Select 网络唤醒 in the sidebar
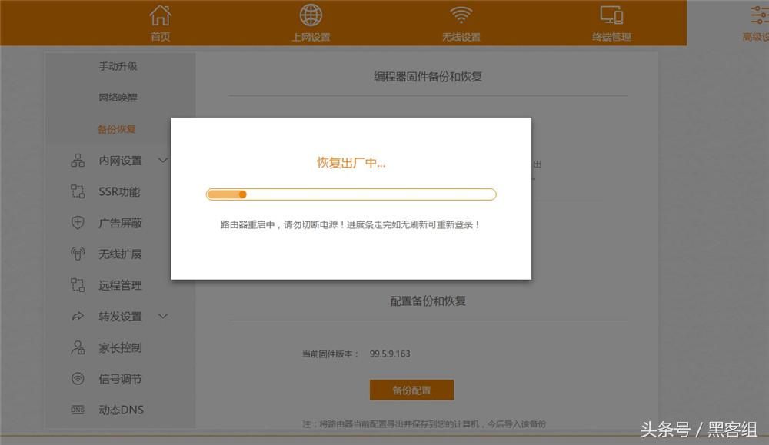 [x=118, y=98]
